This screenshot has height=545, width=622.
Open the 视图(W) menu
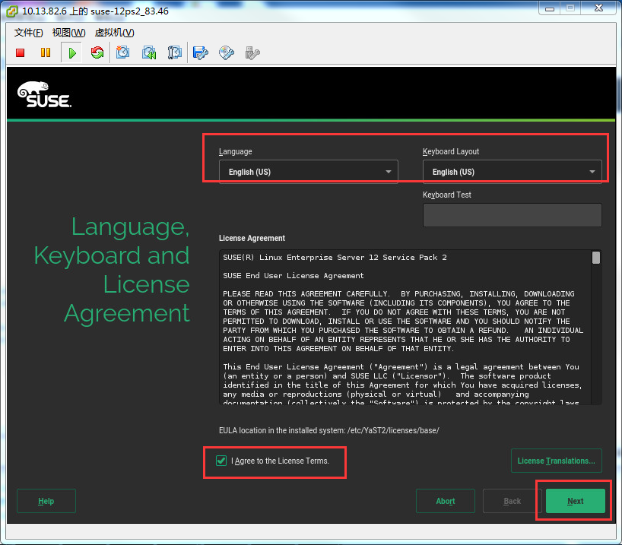[68, 33]
